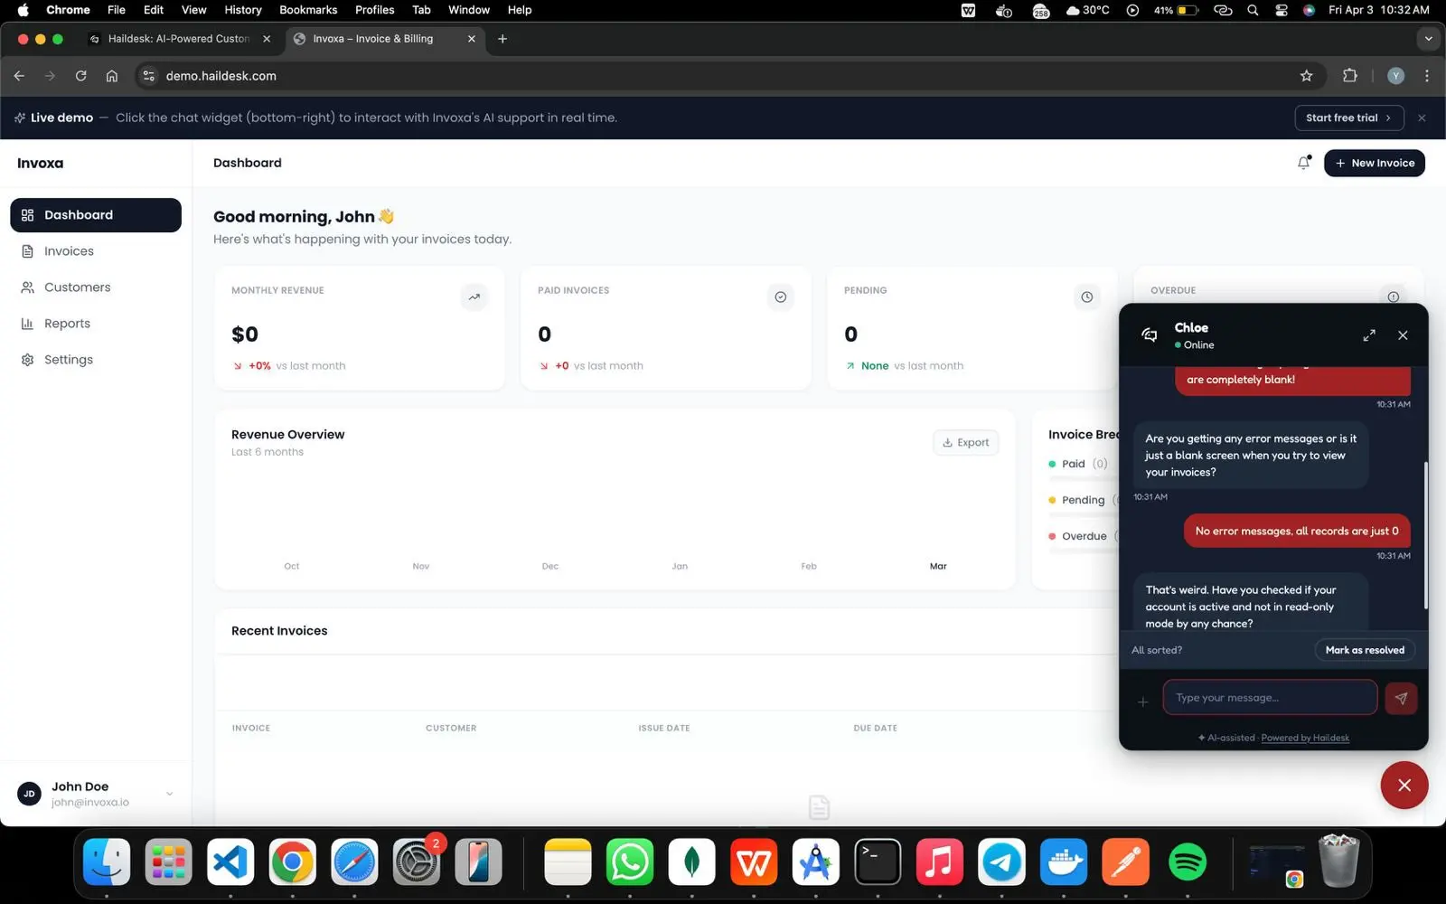Switch to the Haildesk AI-Powered tab
1446x904 pixels.
(177, 39)
